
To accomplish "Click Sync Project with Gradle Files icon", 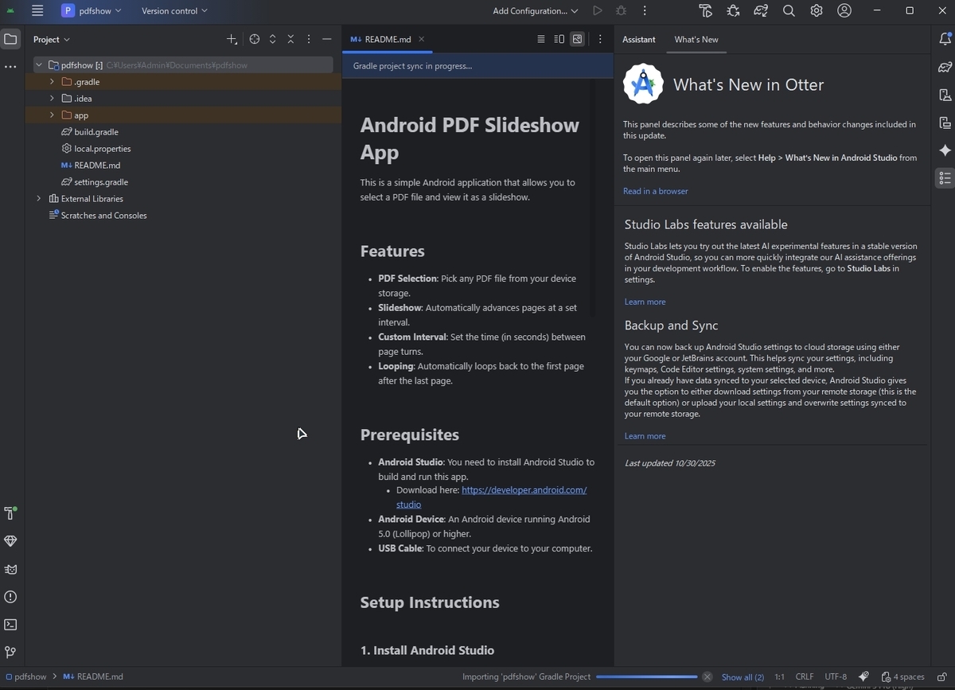I will (762, 11).
